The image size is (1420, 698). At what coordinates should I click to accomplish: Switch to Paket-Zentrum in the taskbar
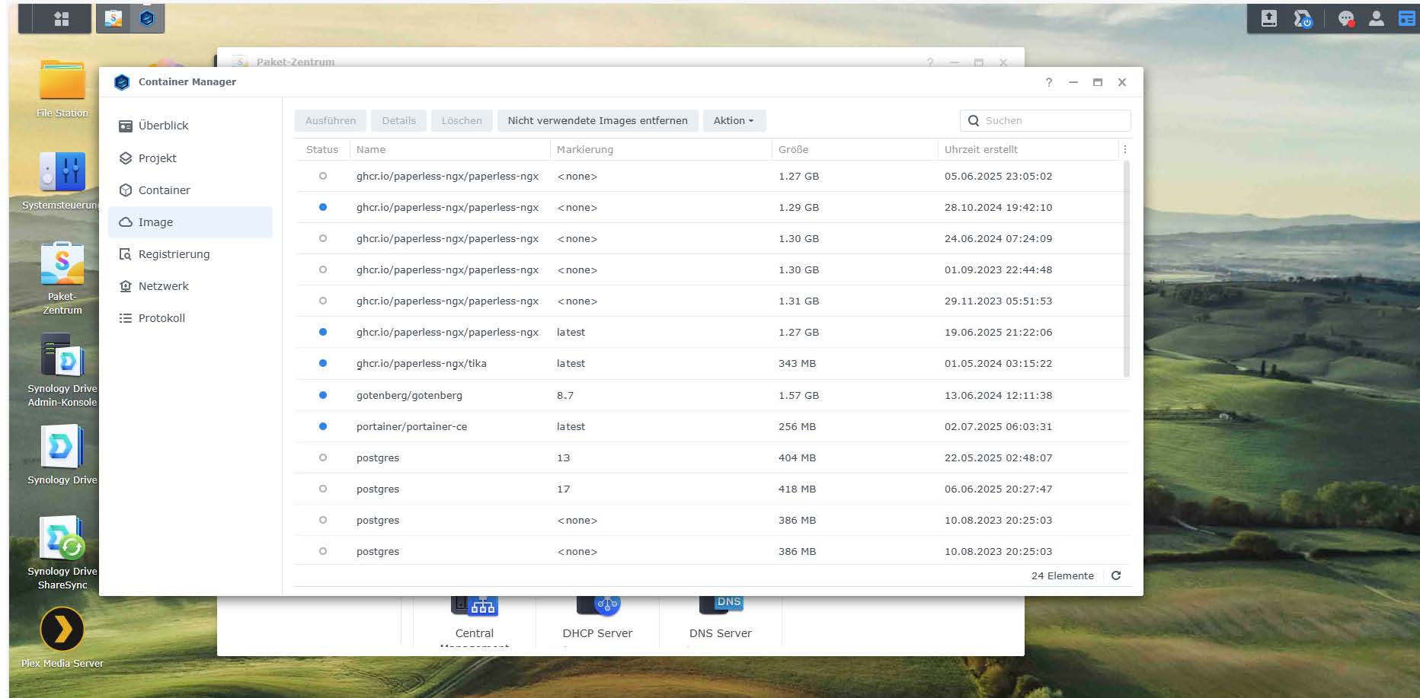114,18
